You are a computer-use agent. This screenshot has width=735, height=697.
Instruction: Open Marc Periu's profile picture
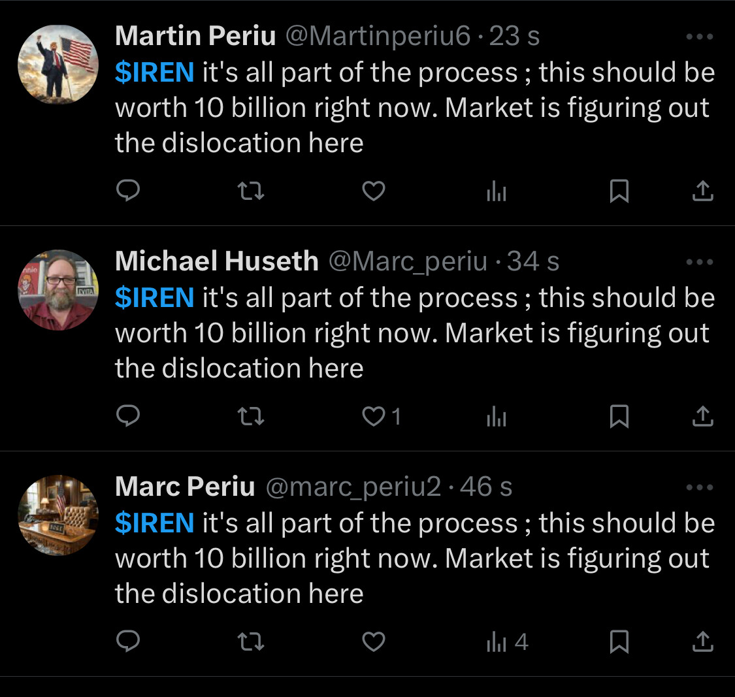57,515
